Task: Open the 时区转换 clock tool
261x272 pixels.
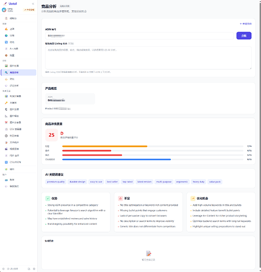Action: (18, 135)
